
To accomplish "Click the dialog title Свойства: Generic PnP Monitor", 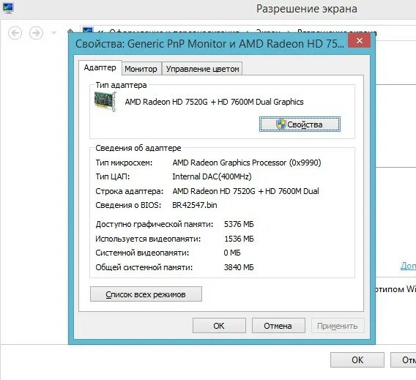I will click(209, 44).
